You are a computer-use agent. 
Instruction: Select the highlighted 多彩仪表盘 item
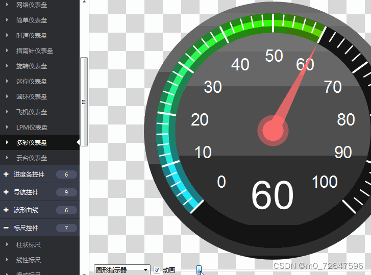click(40, 142)
